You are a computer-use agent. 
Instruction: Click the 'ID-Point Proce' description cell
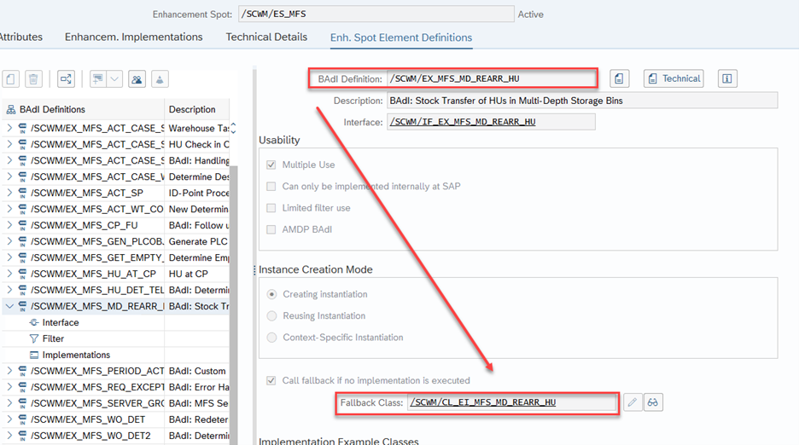pos(199,193)
